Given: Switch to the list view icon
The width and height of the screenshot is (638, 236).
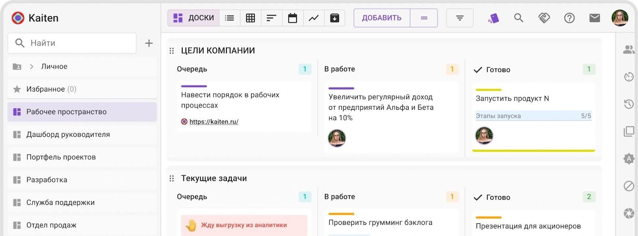Looking at the screenshot, I should 229,18.
